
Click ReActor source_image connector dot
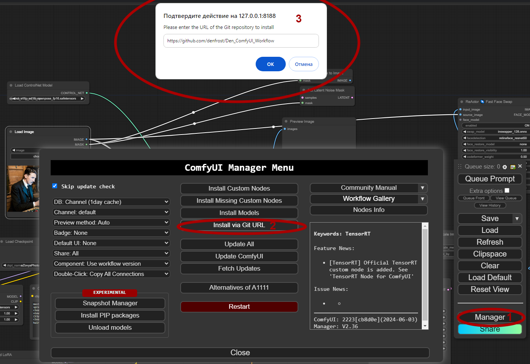[x=460, y=115]
